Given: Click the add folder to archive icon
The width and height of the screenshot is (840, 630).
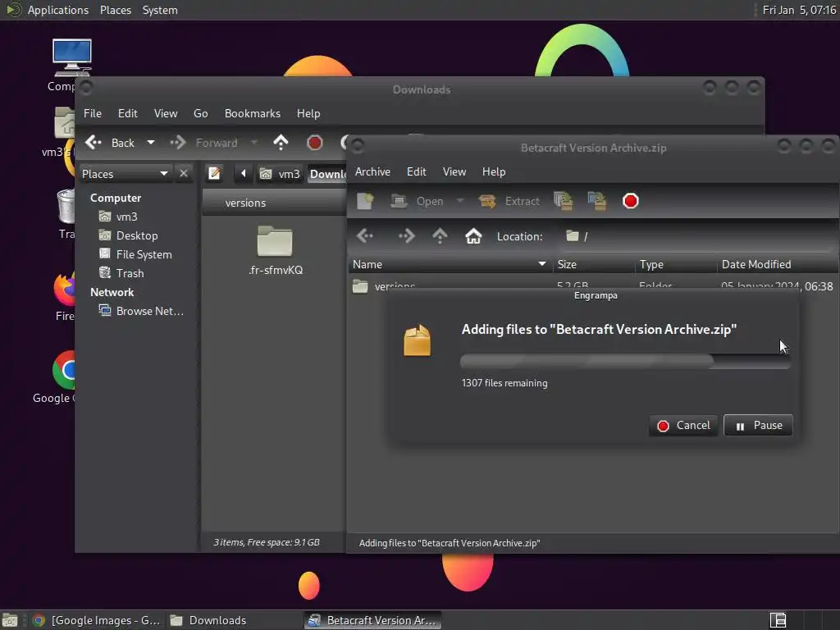Looking at the screenshot, I should 597,201.
